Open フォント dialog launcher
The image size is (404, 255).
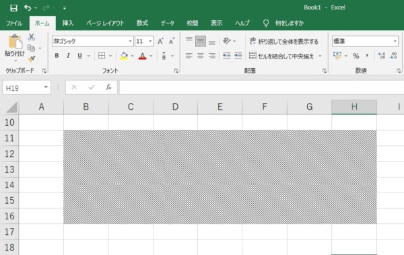coord(176,71)
